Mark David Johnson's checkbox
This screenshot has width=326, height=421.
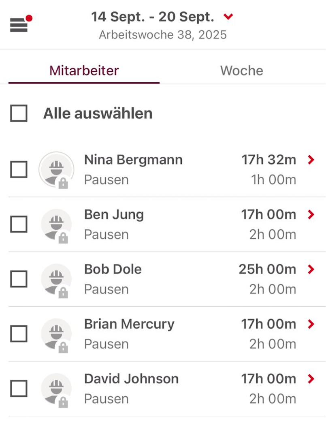(19, 389)
